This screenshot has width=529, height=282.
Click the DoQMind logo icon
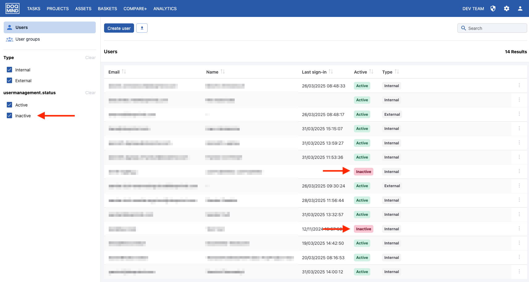[12, 8]
